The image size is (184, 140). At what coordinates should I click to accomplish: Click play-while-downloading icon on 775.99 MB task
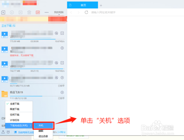pos(56,33)
